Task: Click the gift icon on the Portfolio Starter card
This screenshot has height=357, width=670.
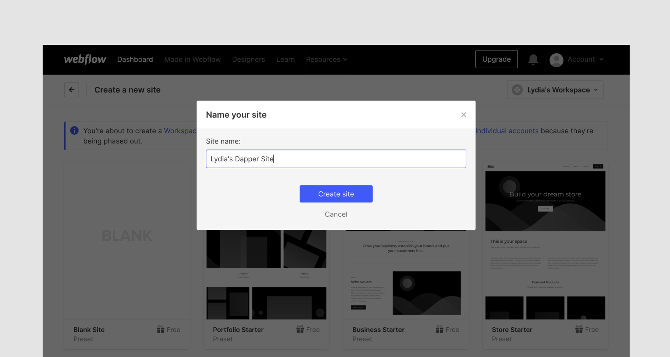Action: (299, 329)
